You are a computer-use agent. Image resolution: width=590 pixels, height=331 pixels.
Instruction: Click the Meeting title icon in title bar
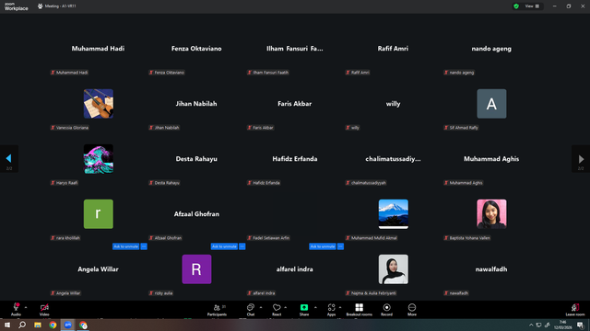tap(41, 6)
